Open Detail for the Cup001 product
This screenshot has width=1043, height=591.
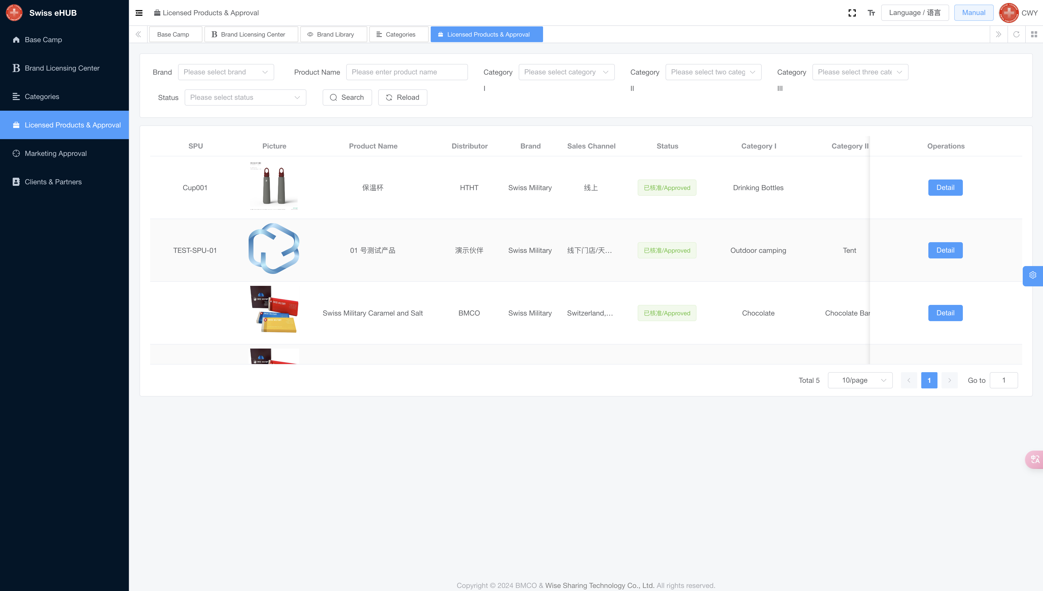[x=945, y=188]
